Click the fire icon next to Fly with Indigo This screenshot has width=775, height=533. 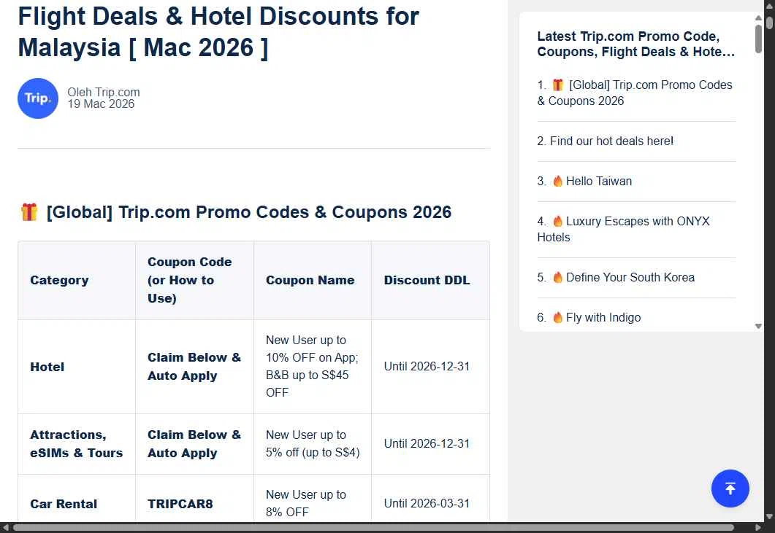pos(558,318)
